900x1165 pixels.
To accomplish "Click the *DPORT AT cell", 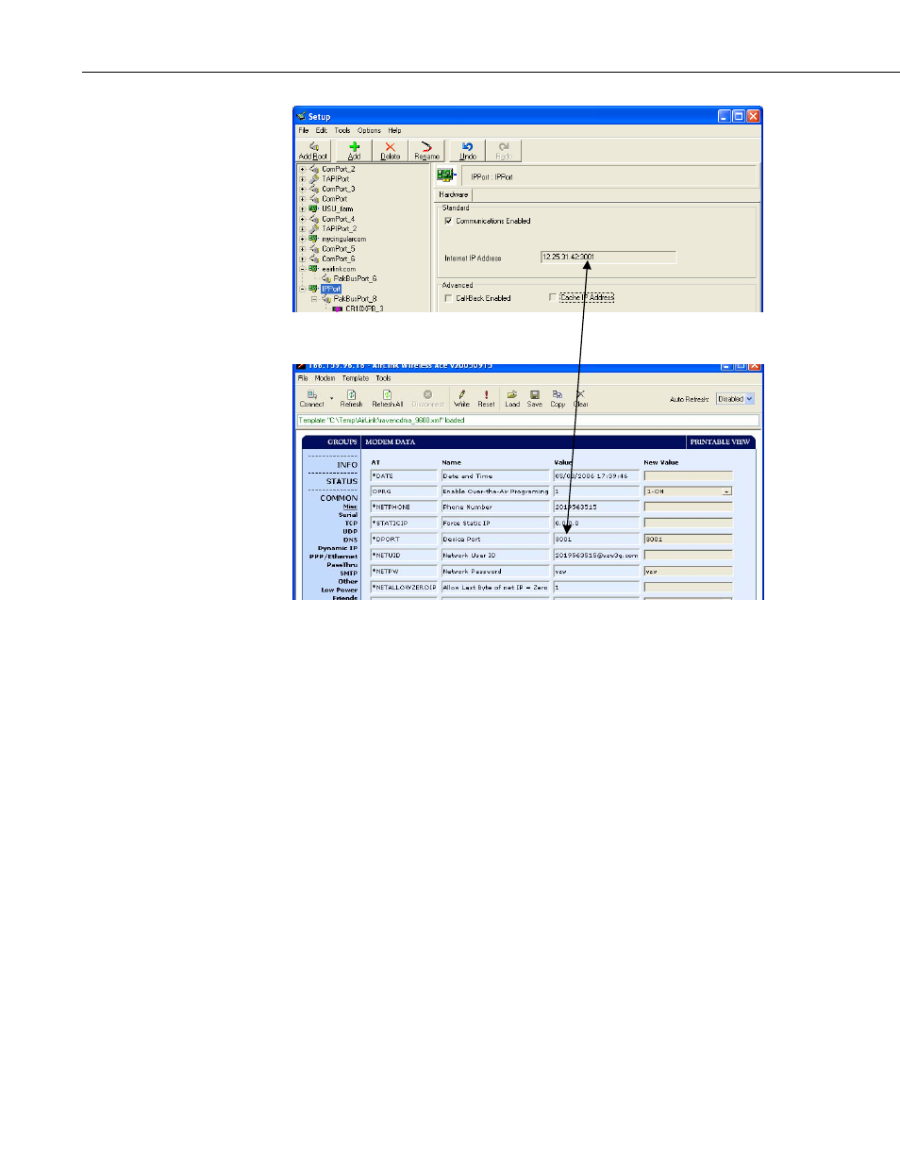I will point(404,540).
